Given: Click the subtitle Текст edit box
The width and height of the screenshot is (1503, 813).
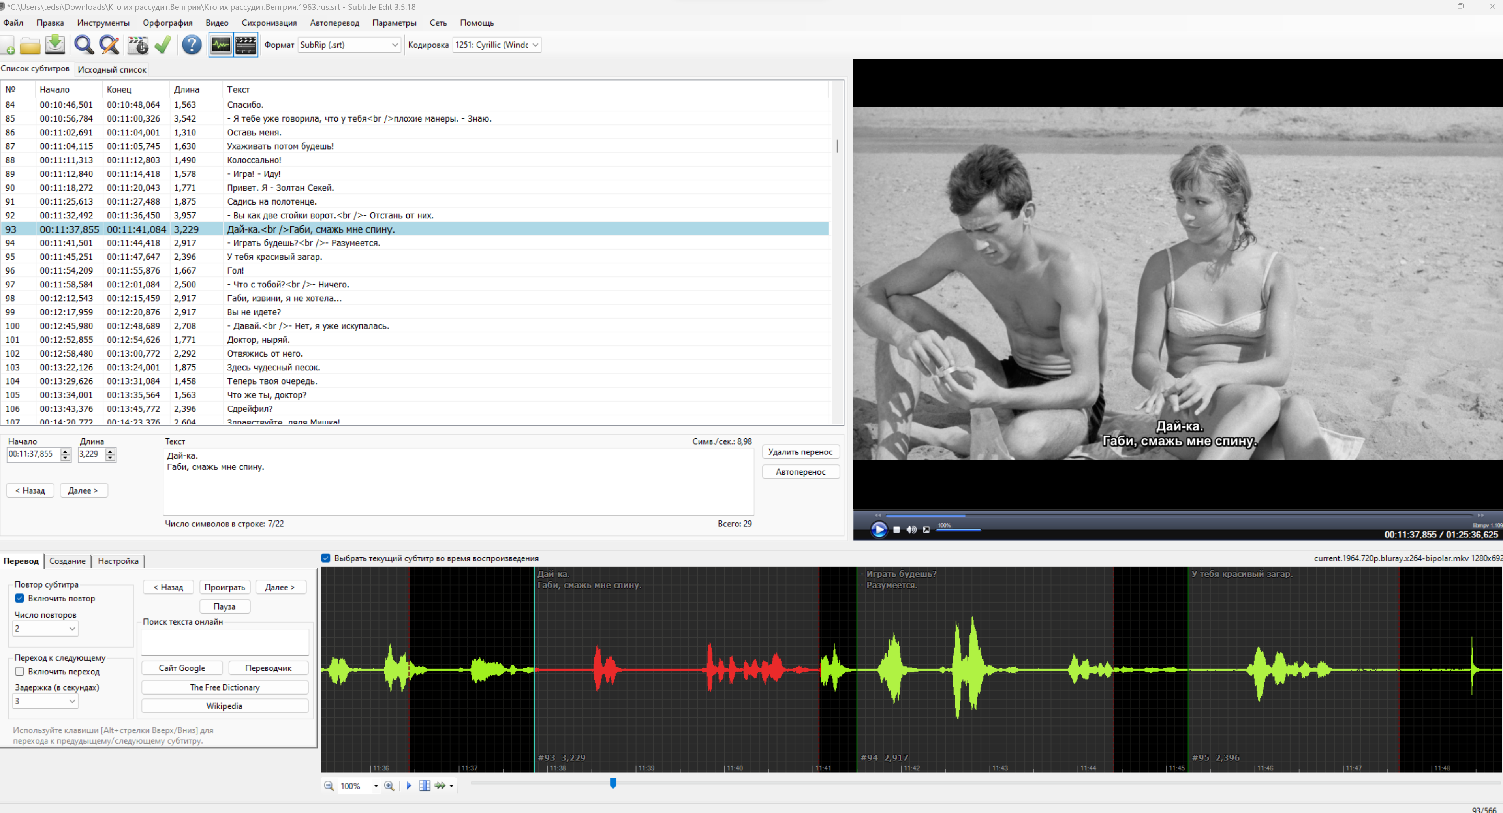Looking at the screenshot, I should (x=458, y=481).
